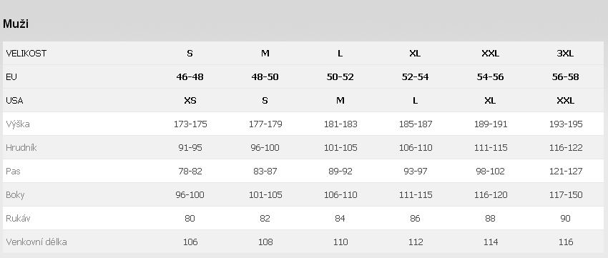Click the Boky row label
The image size is (608, 258).
(x=15, y=195)
